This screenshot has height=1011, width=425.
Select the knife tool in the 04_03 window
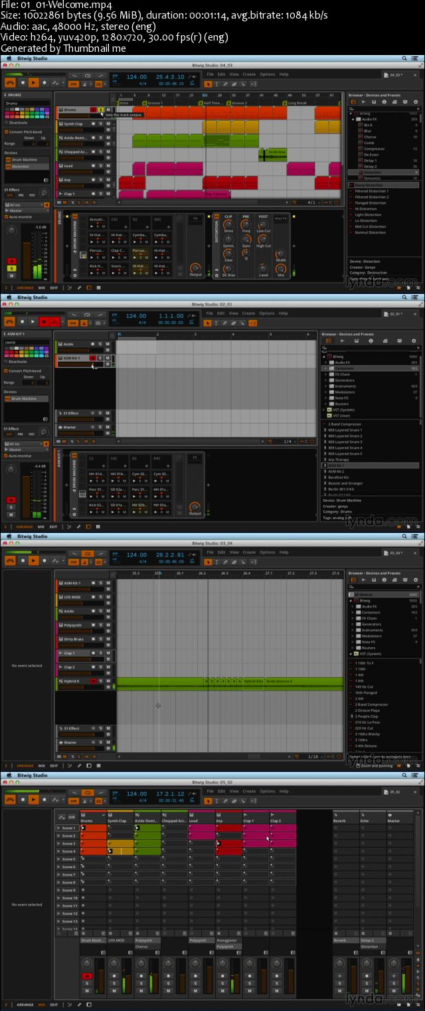click(x=242, y=84)
